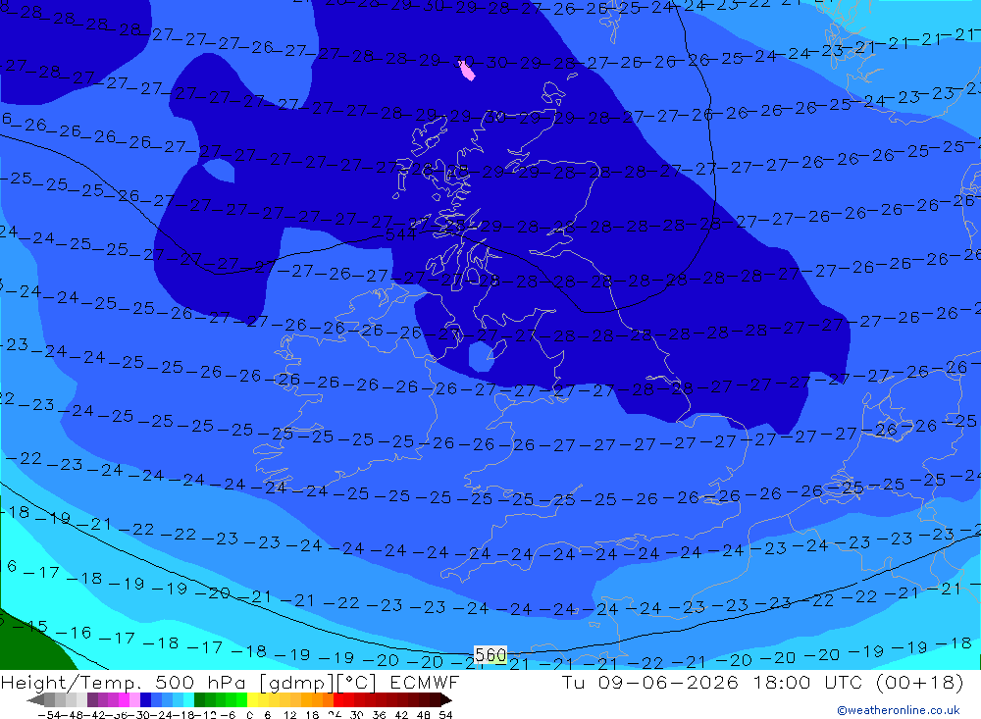Click the -54 legend scale value

click(x=50, y=715)
